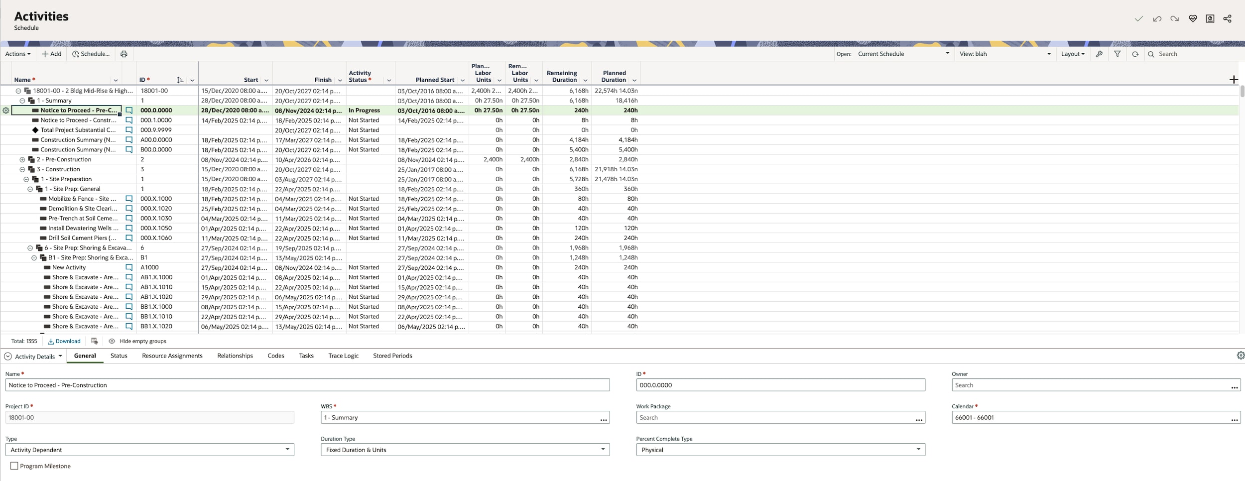Click the refresh icon beside the filter
1245x481 pixels.
tap(1135, 54)
